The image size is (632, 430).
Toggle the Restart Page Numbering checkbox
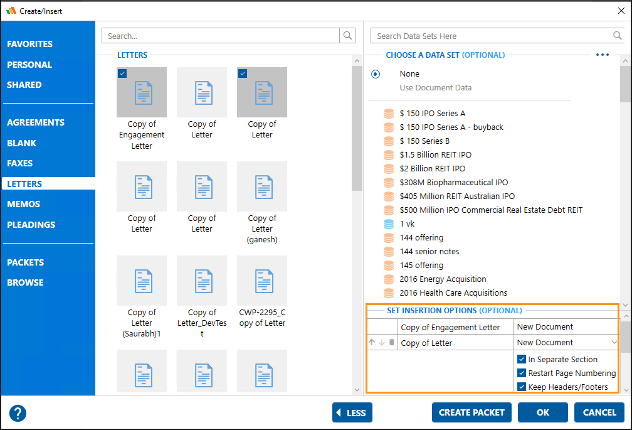pos(522,373)
